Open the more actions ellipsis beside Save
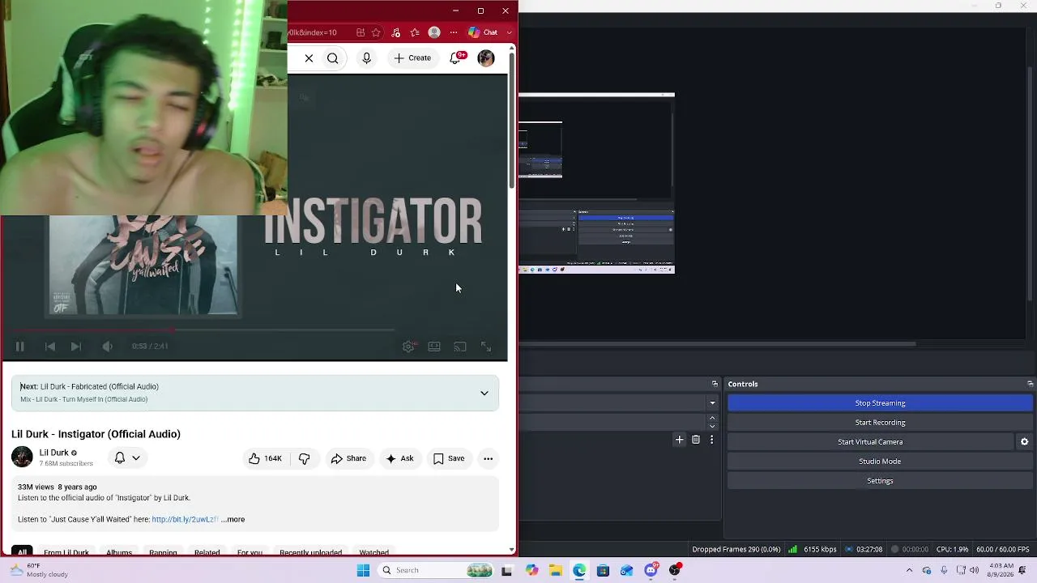Viewport: 1037px width, 583px height. click(488, 458)
